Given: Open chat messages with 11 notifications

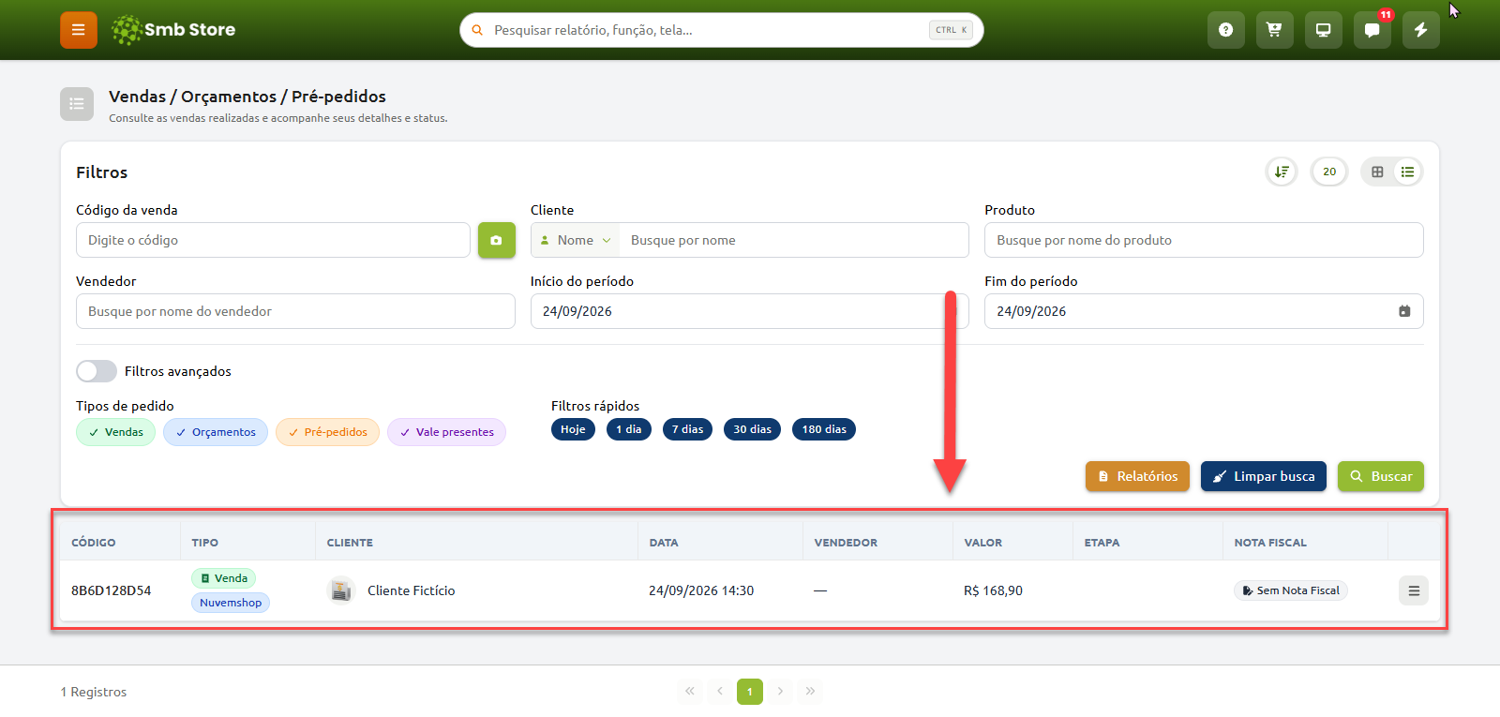Looking at the screenshot, I should click(1372, 30).
